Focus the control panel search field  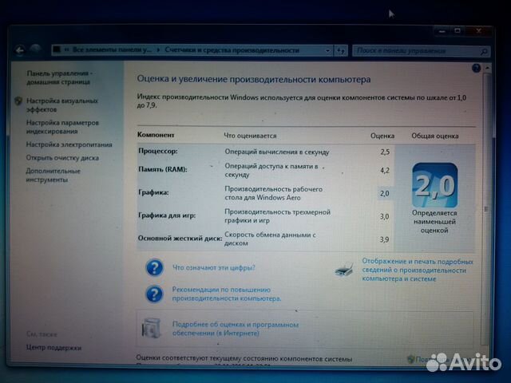click(x=417, y=51)
